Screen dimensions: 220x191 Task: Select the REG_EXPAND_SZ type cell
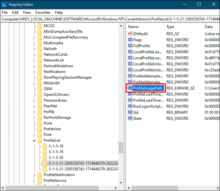(180, 88)
